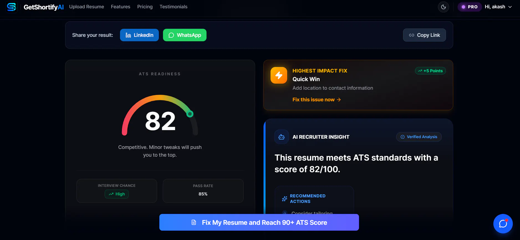Open the chat support bubble
Viewport: 520px width, 240px height.
pos(503,224)
